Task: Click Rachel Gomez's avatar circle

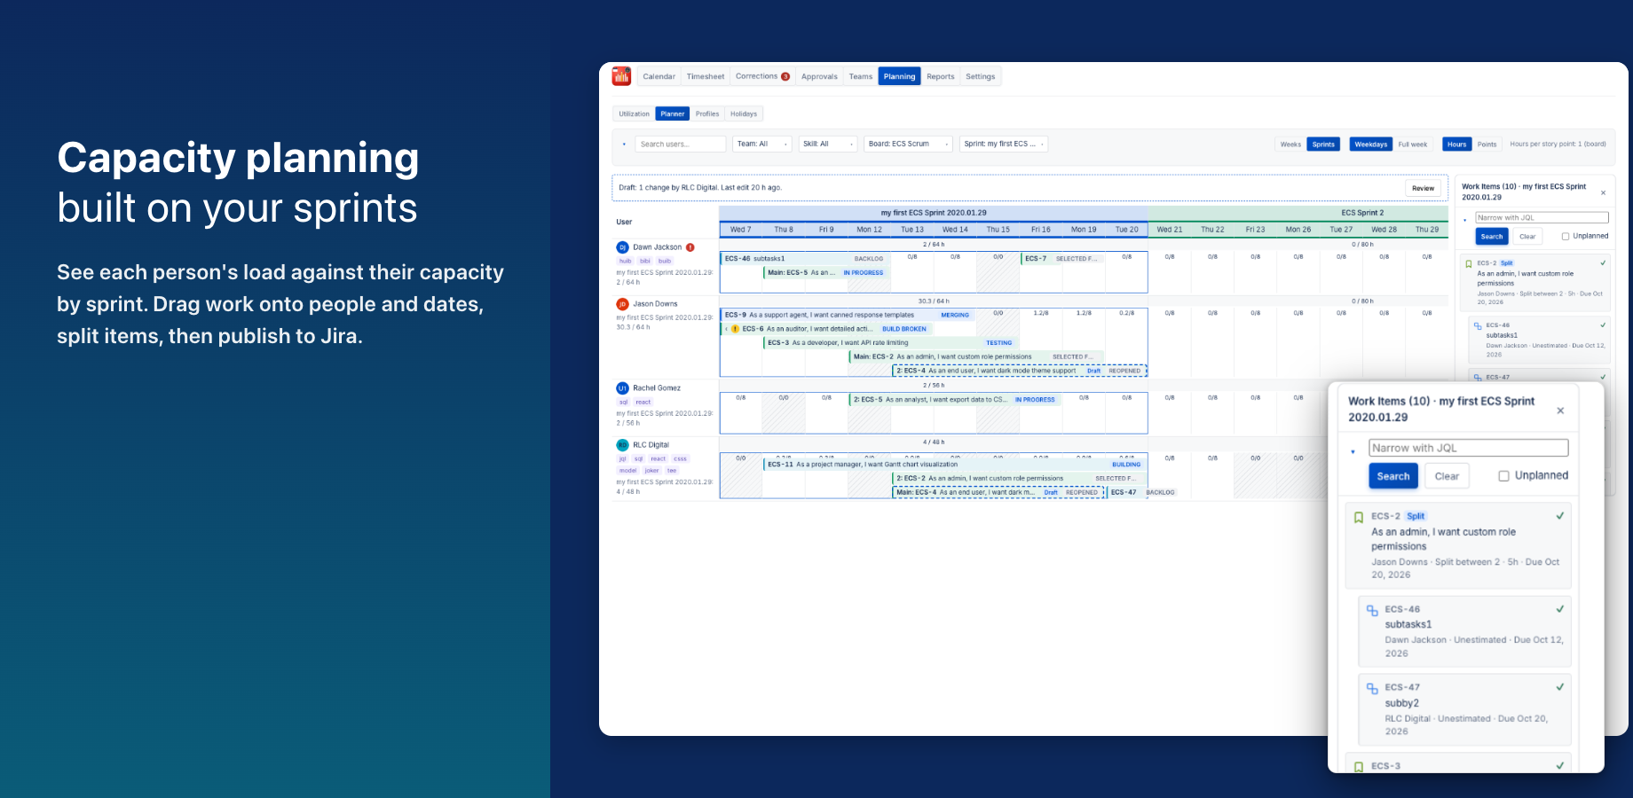Action: [x=622, y=388]
